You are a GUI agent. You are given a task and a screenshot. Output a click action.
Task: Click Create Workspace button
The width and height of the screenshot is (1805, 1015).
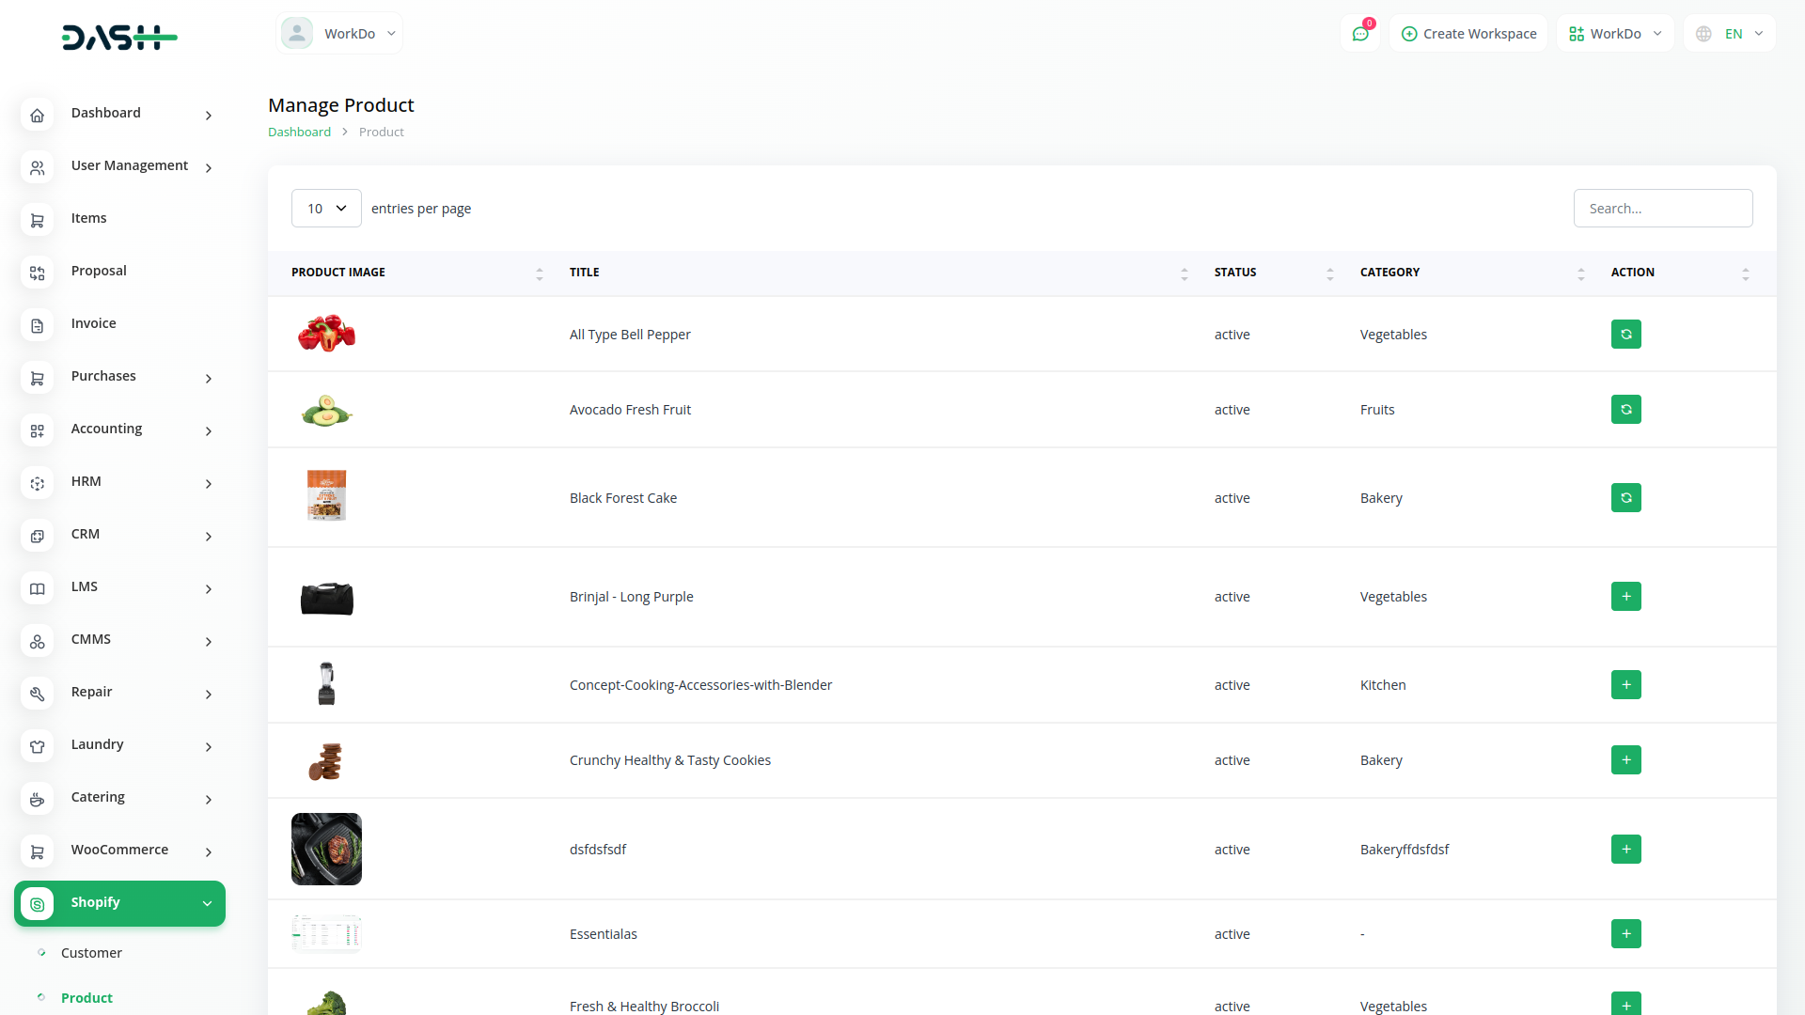tap(1468, 34)
